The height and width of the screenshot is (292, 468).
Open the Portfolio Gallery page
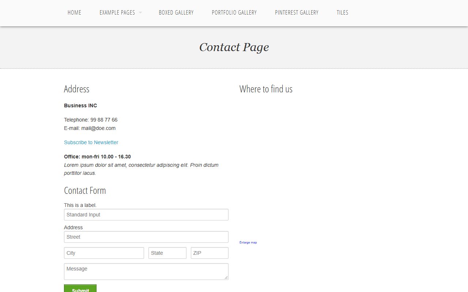coord(234,12)
